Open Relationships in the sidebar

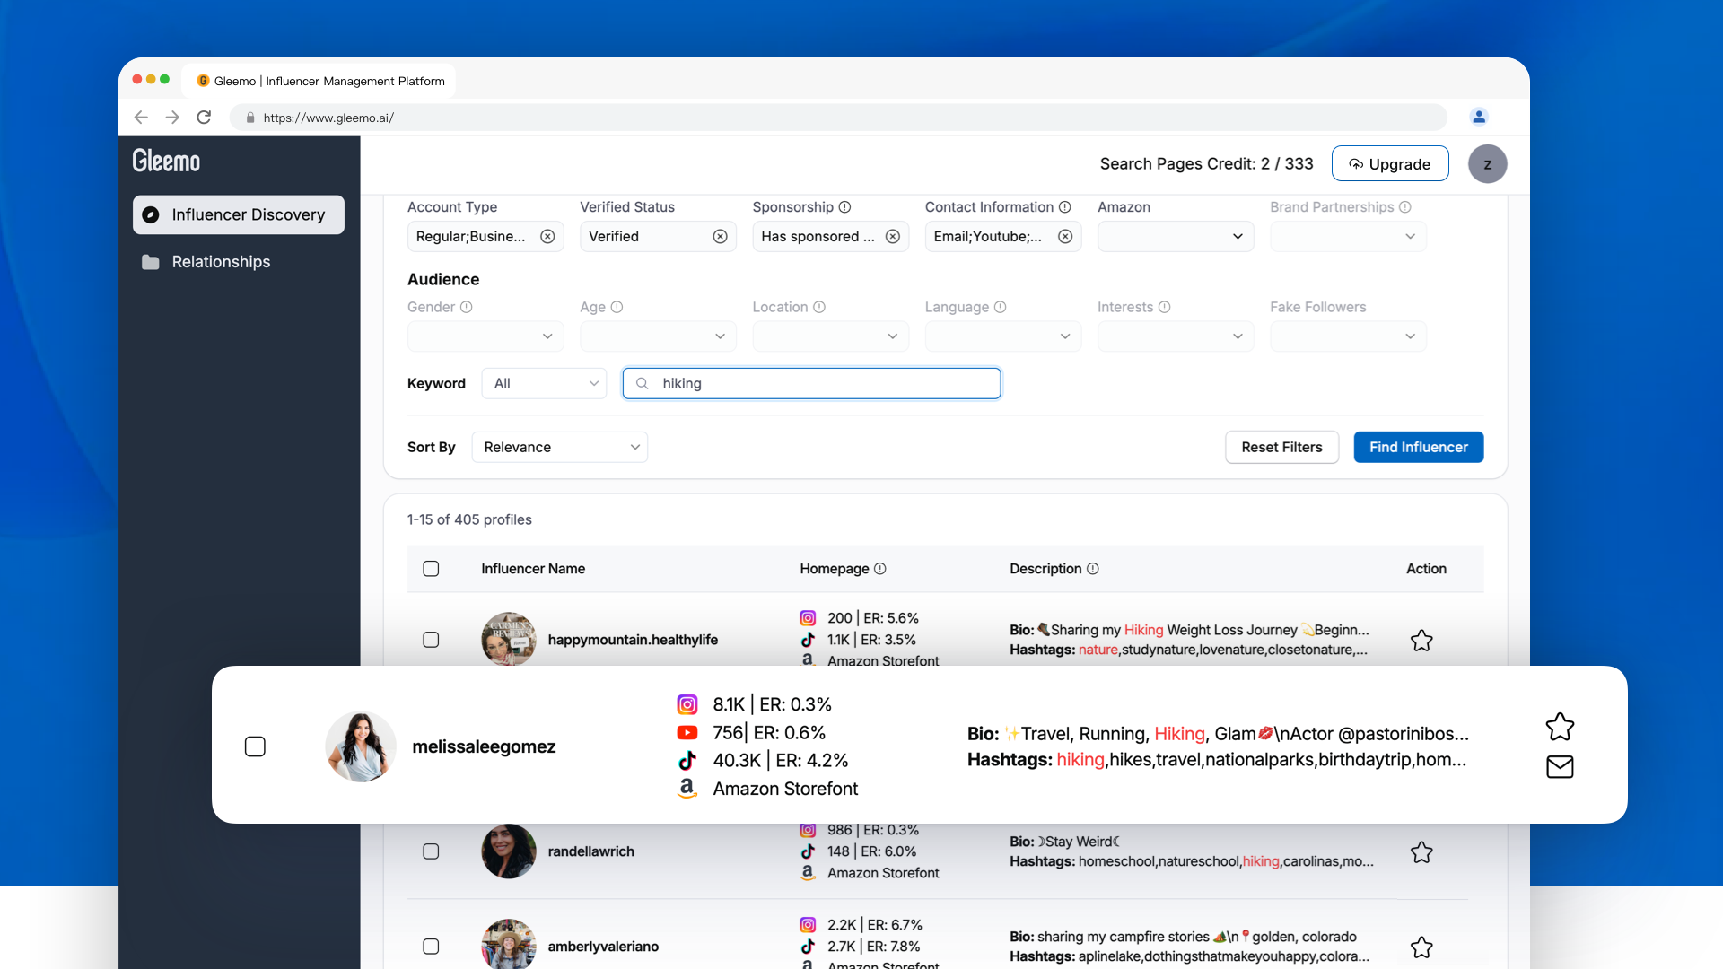(221, 262)
